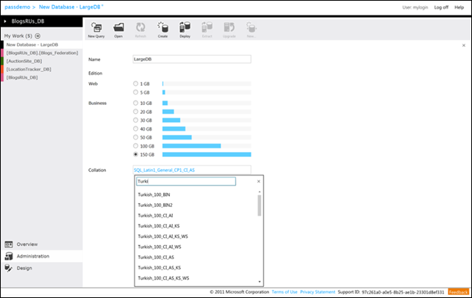
Task: Pick Turkish_100_CI_AS collation
Action: coord(156,257)
